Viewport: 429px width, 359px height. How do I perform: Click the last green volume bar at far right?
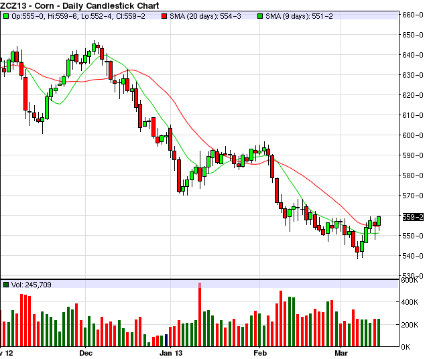[x=379, y=333]
